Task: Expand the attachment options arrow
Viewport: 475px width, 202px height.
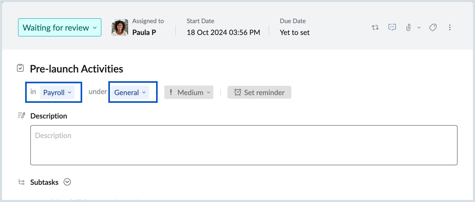Action: [419, 27]
